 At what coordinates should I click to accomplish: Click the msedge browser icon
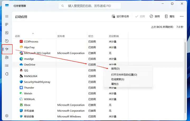(x=21, y=59)
